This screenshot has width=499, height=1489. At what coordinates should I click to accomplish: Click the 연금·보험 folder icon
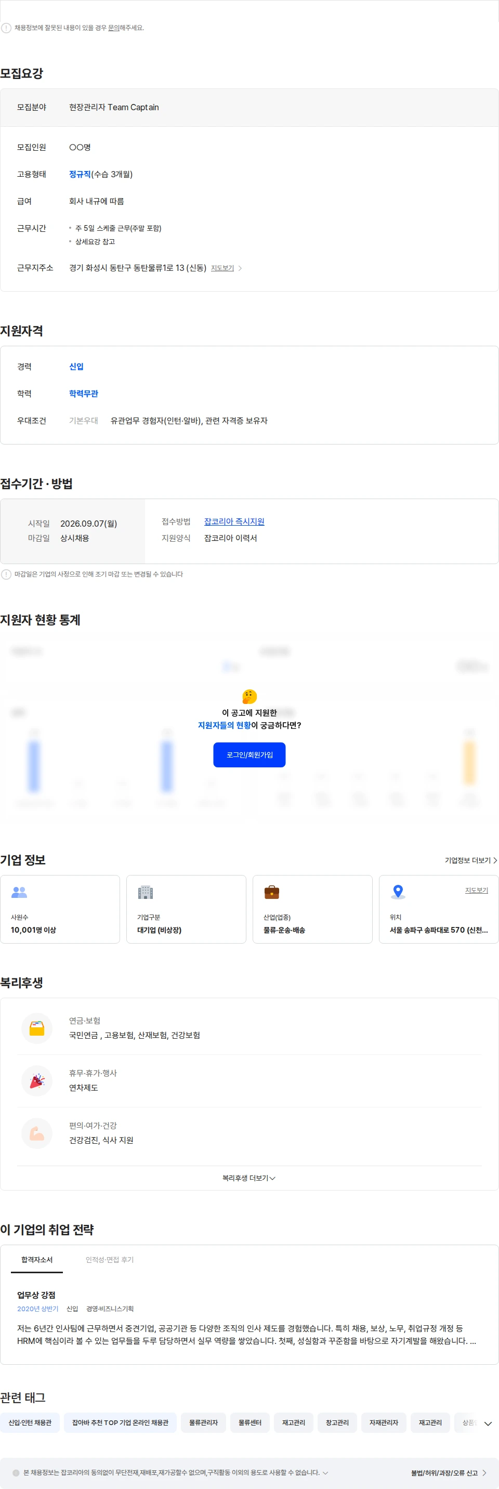[37, 1028]
